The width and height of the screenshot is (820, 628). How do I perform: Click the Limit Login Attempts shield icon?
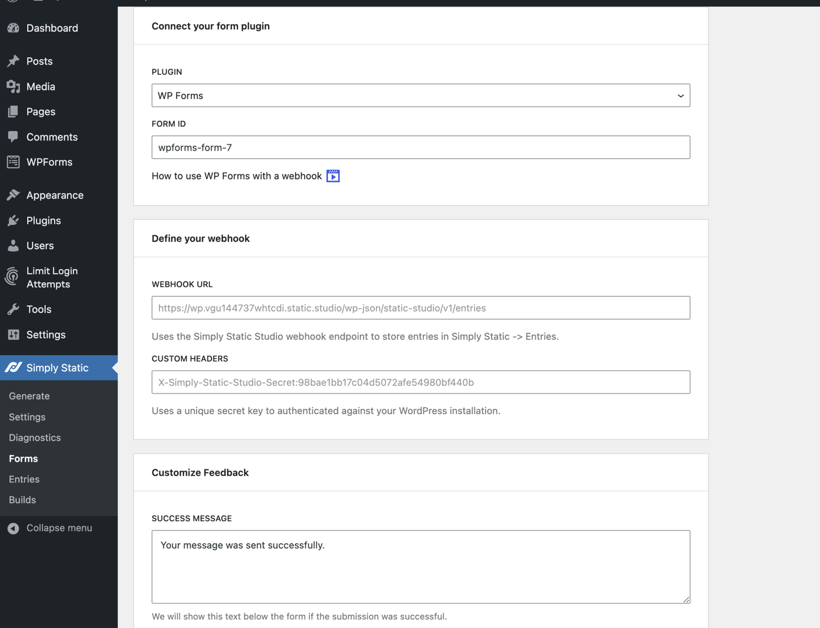tap(11, 277)
